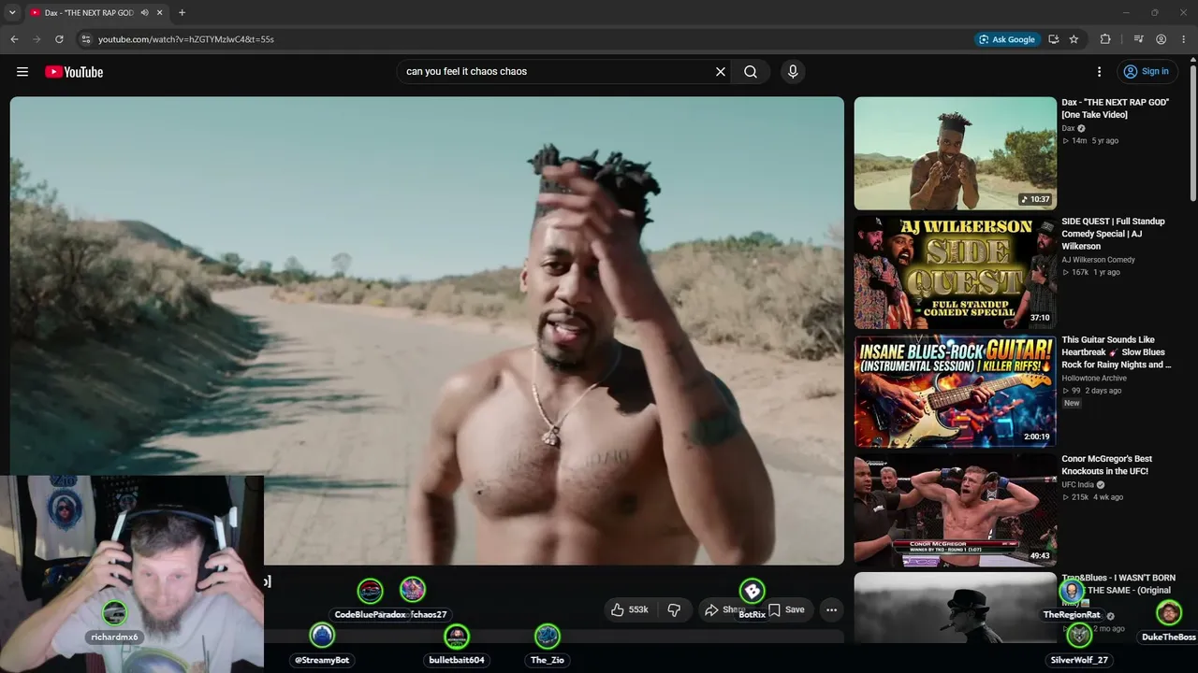Go back in browser history
Viewport: 1198px width, 673px height.
pyautogui.click(x=14, y=39)
